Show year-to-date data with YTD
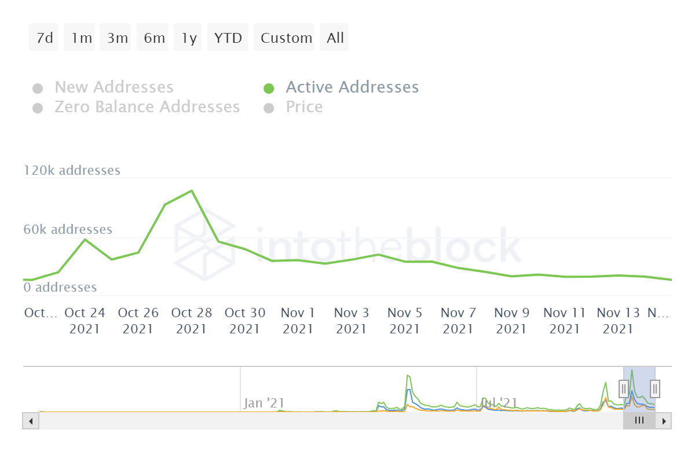Image resolution: width=695 pixels, height=463 pixels. coord(228,38)
